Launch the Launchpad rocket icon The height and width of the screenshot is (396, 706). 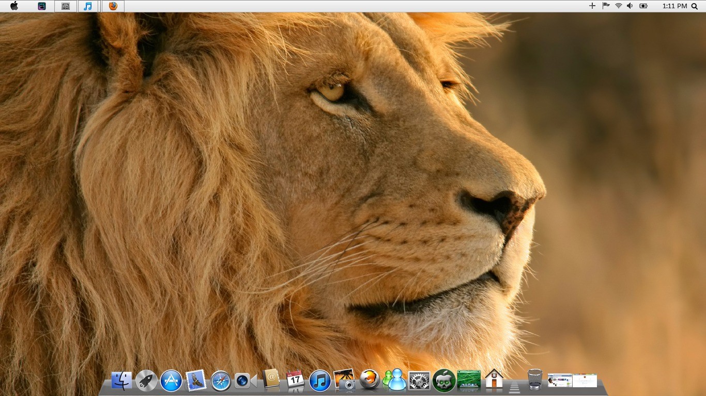pos(146,381)
